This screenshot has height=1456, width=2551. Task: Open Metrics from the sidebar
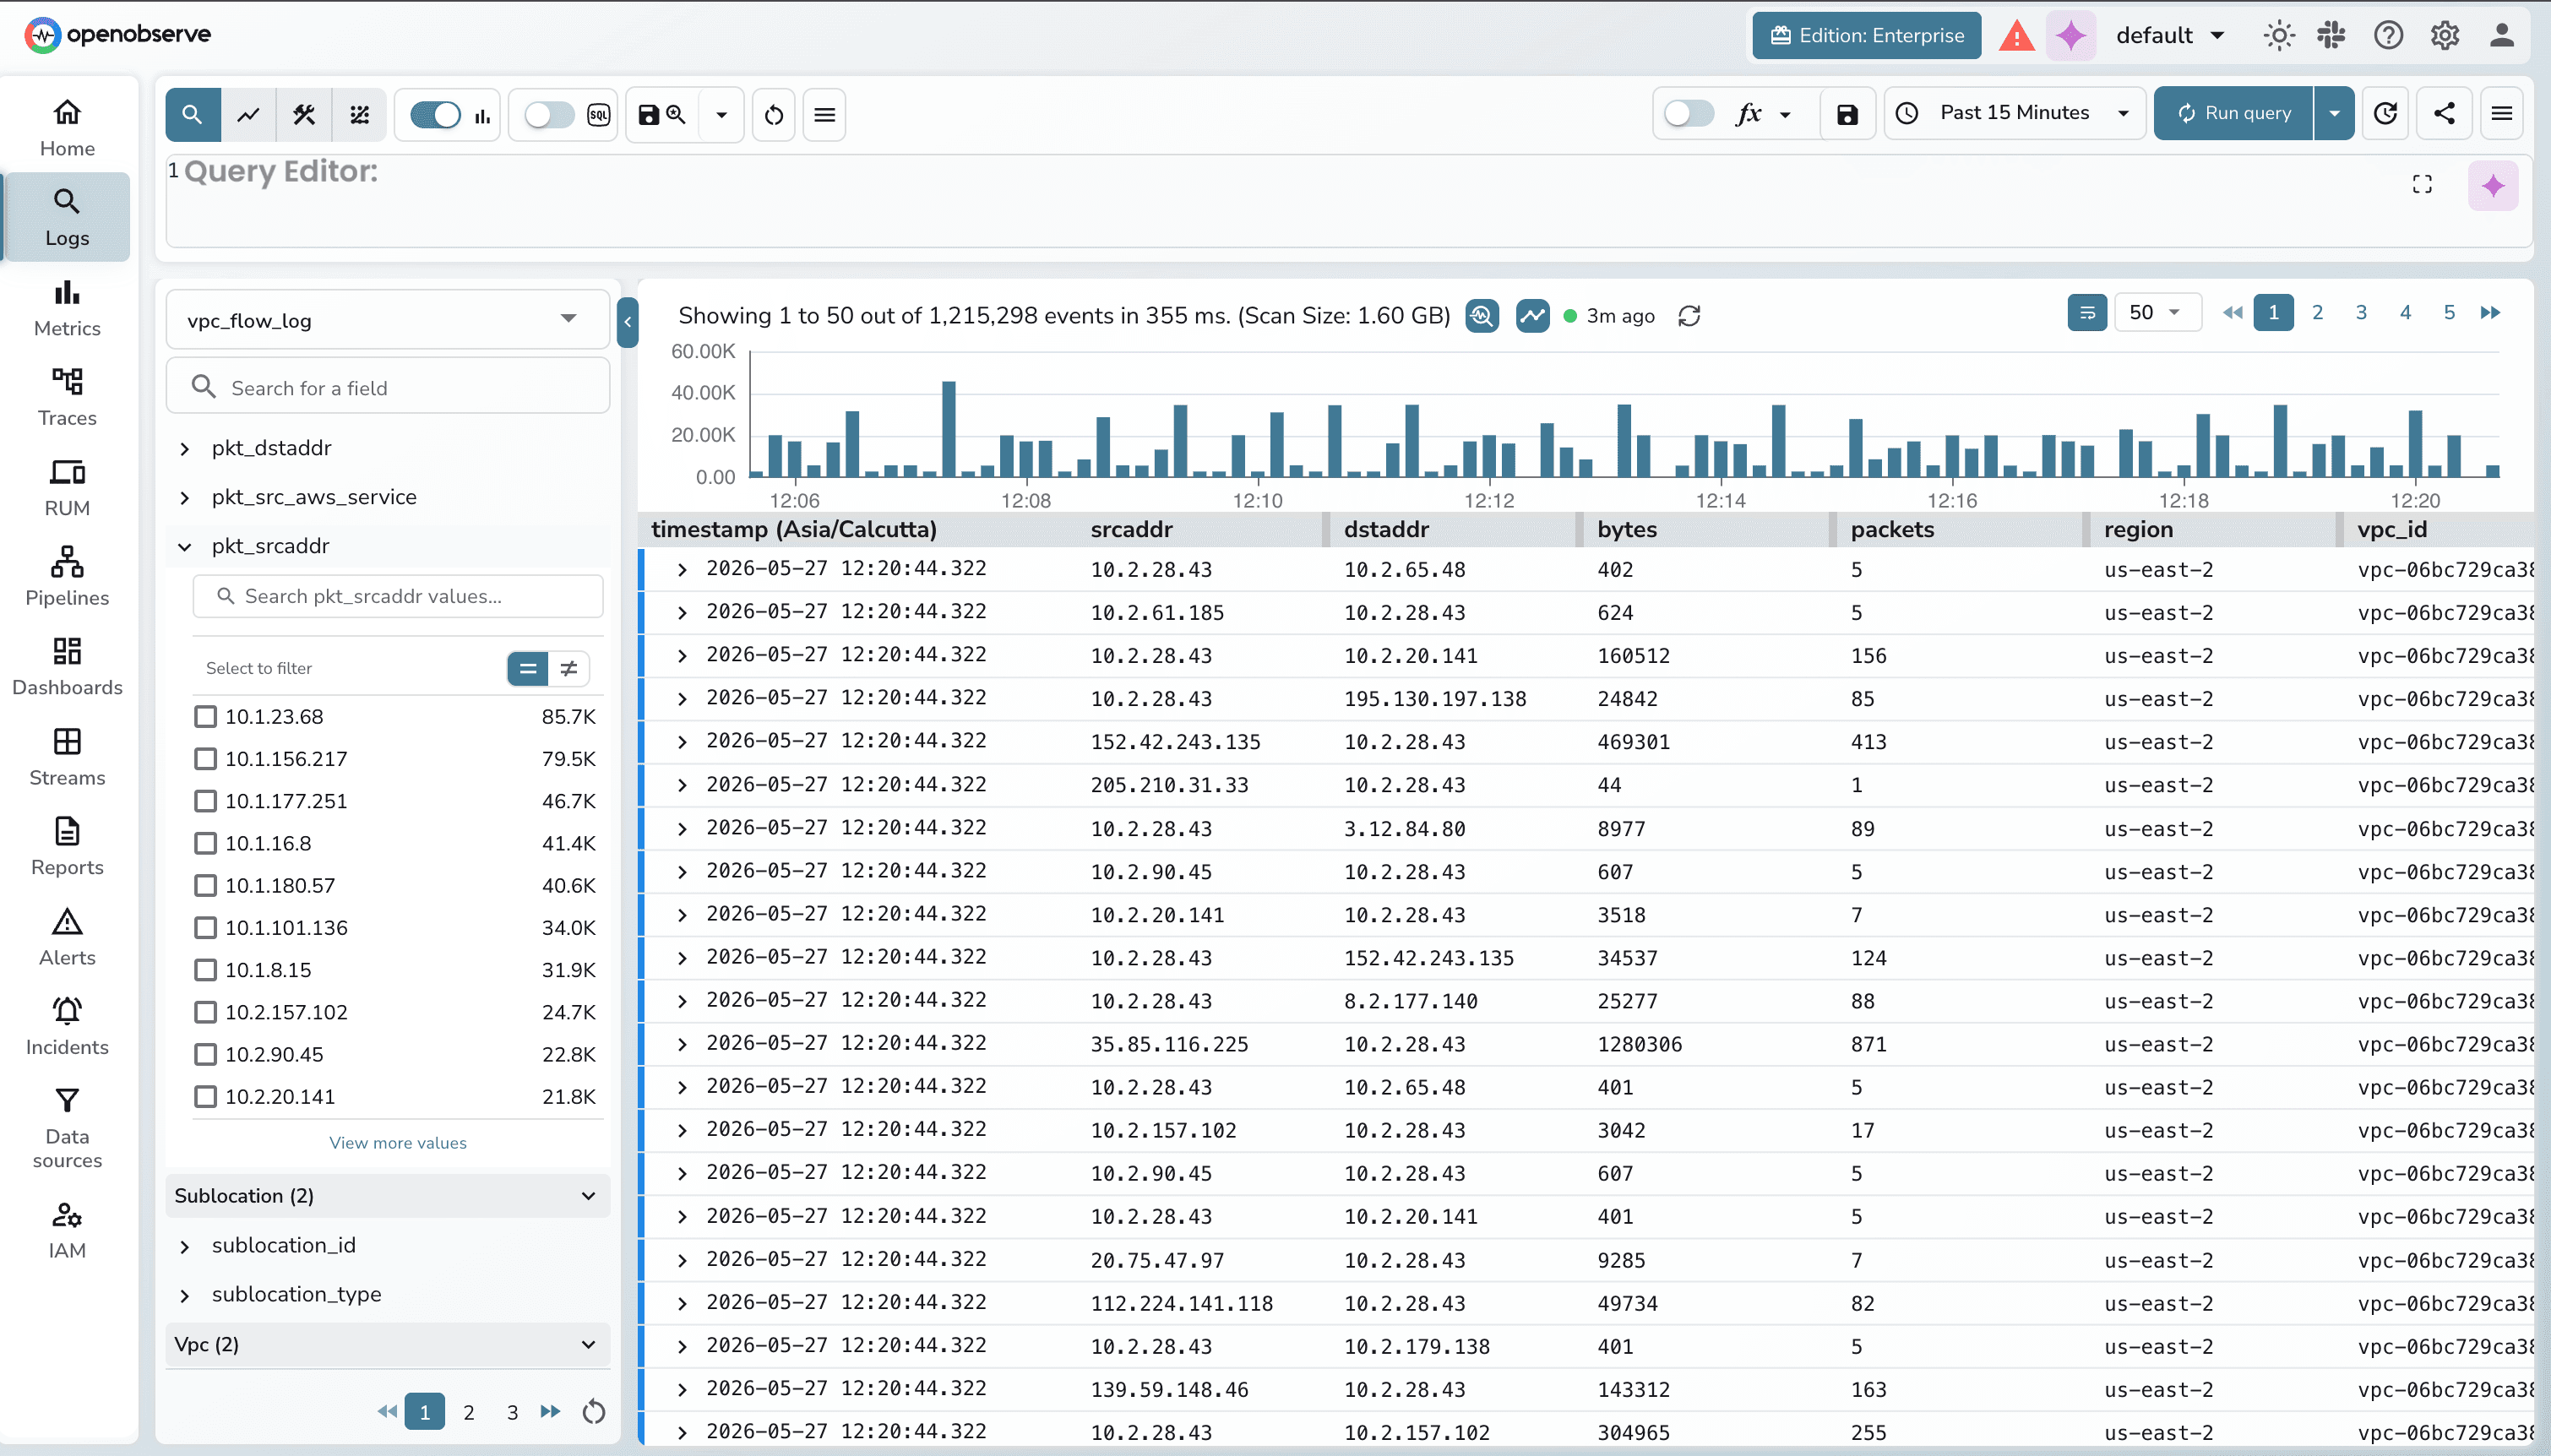coord(67,308)
